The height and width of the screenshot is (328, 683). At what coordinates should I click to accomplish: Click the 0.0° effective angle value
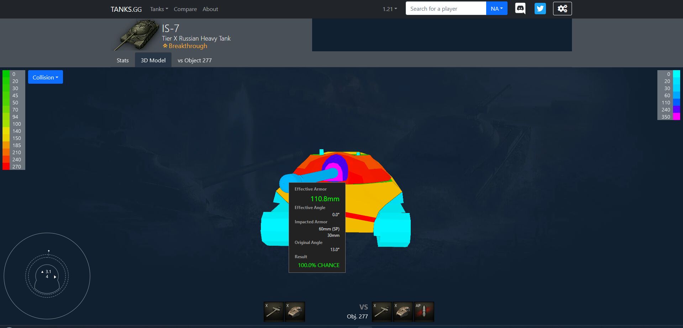click(336, 215)
